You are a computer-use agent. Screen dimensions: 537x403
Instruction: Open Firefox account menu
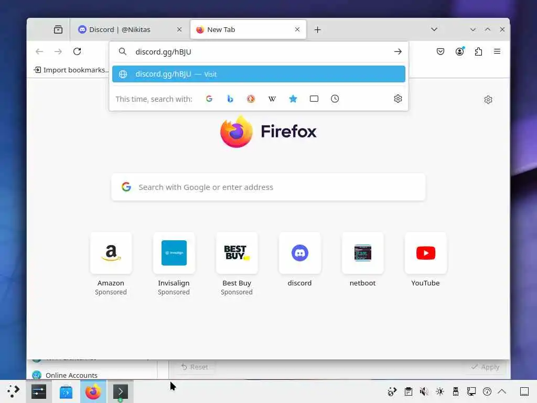[x=459, y=51]
